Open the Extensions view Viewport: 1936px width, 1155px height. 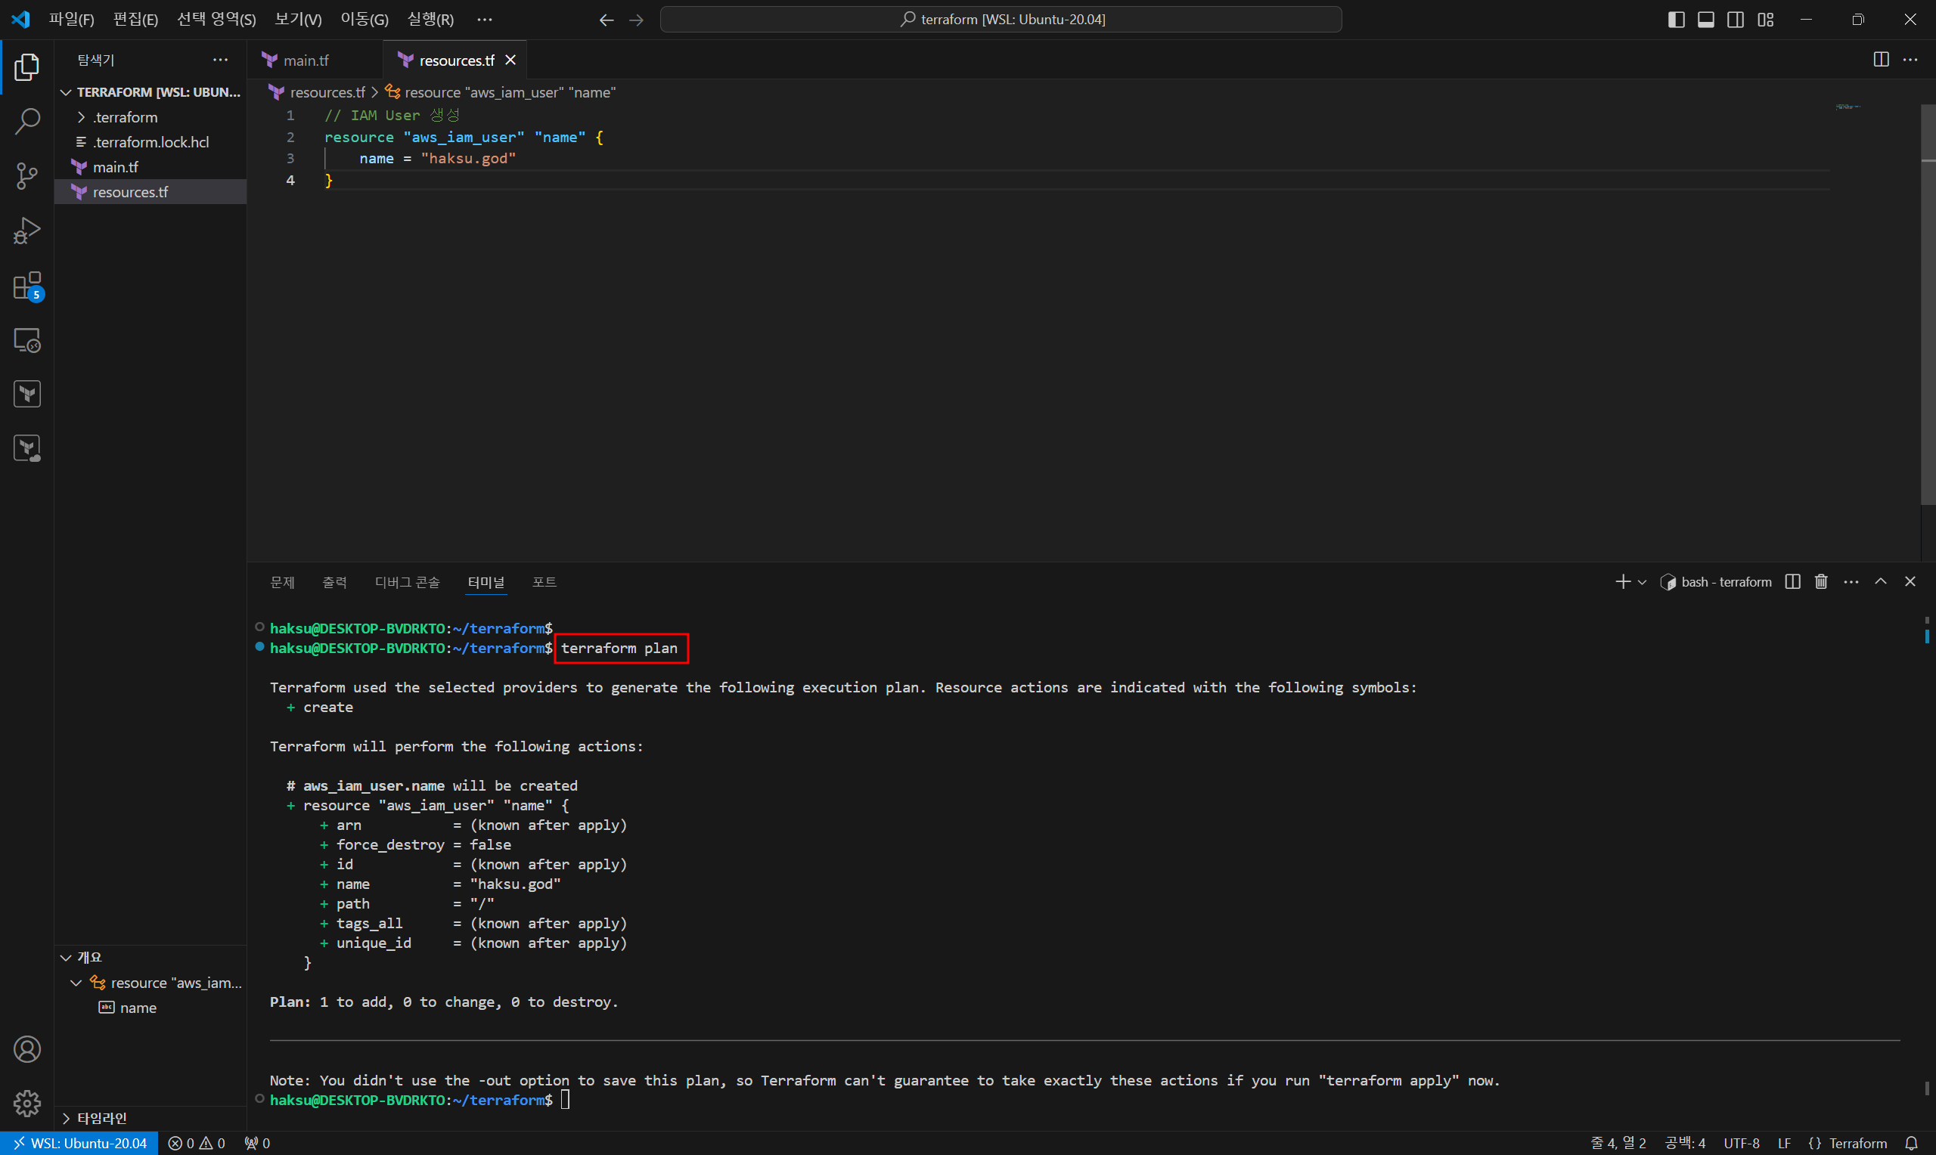(27, 286)
